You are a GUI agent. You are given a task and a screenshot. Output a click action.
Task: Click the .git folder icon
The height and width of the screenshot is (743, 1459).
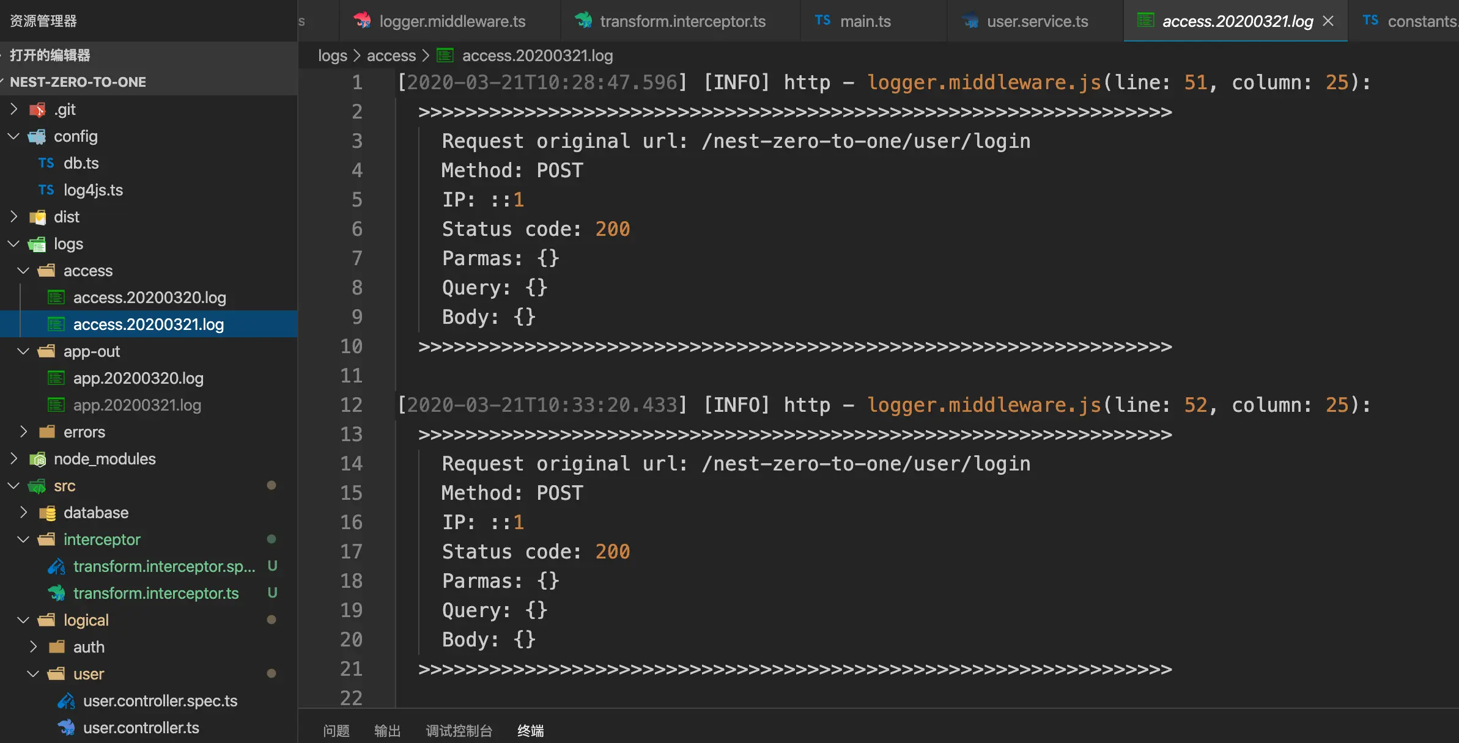point(37,110)
